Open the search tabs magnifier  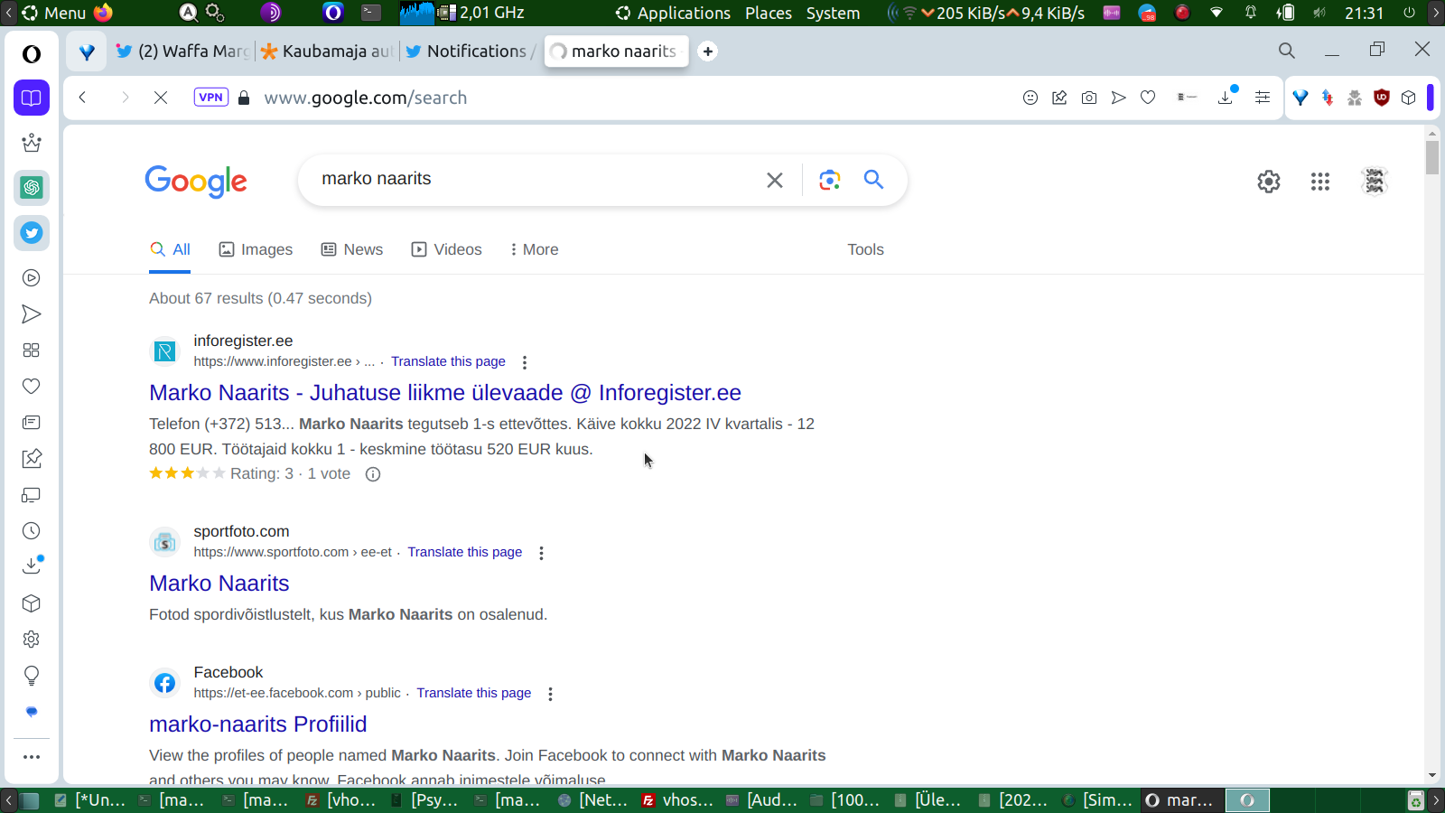[1287, 51]
